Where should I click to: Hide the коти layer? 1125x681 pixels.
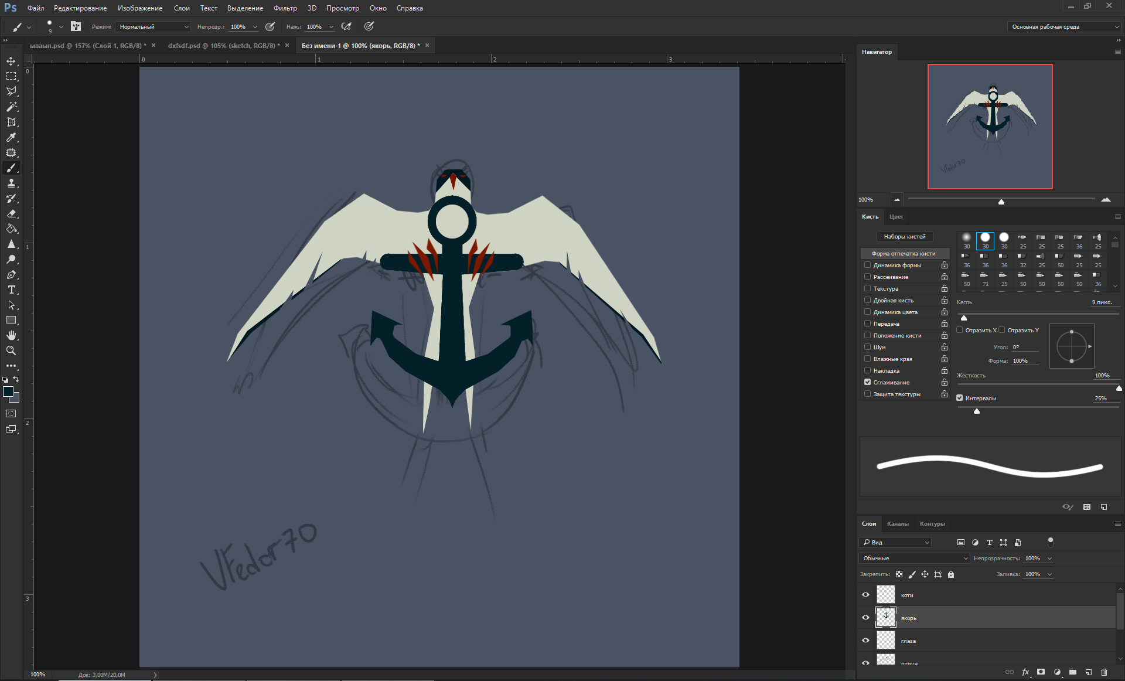click(865, 595)
